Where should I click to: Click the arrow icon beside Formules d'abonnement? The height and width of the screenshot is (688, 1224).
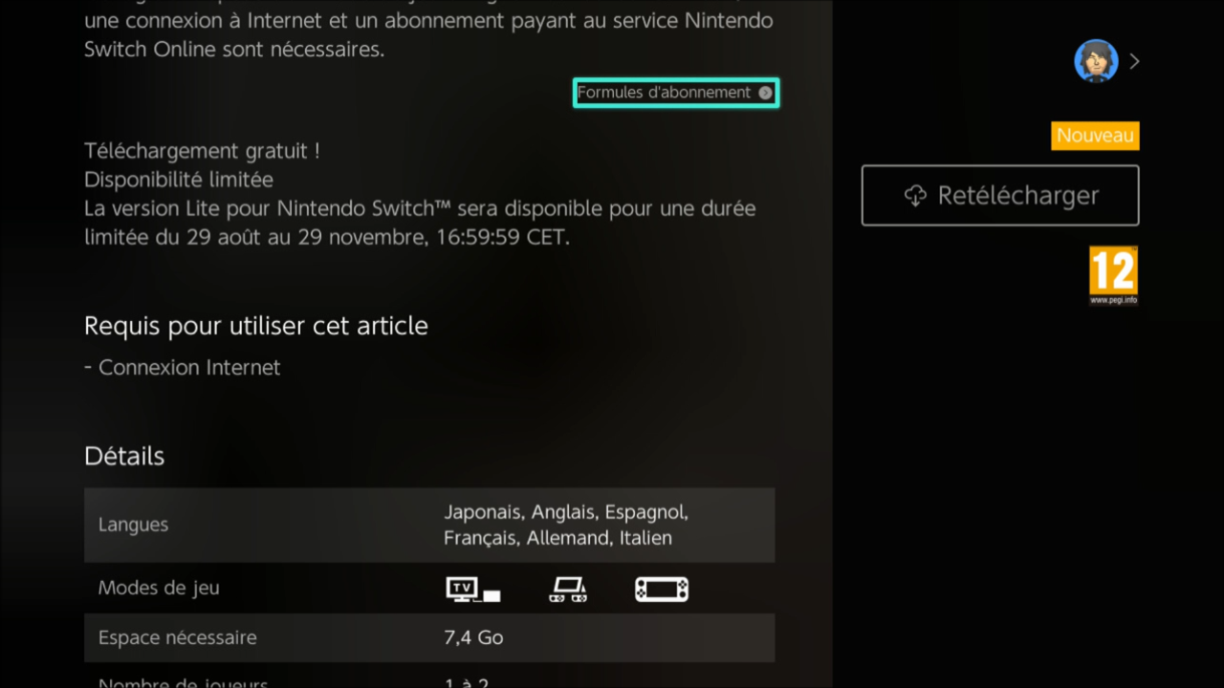(x=765, y=93)
